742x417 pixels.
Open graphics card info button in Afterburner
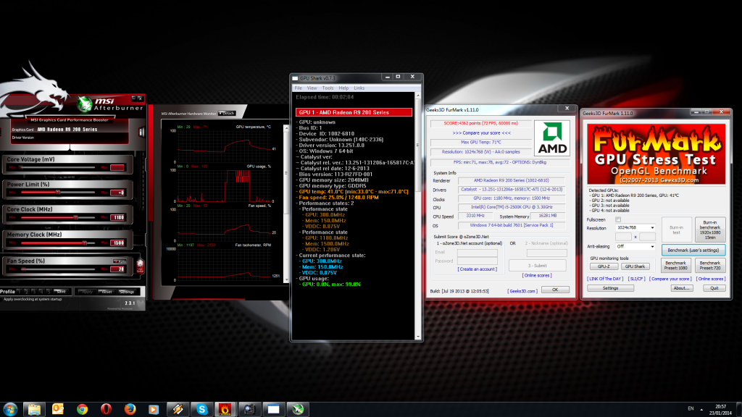[141, 132]
